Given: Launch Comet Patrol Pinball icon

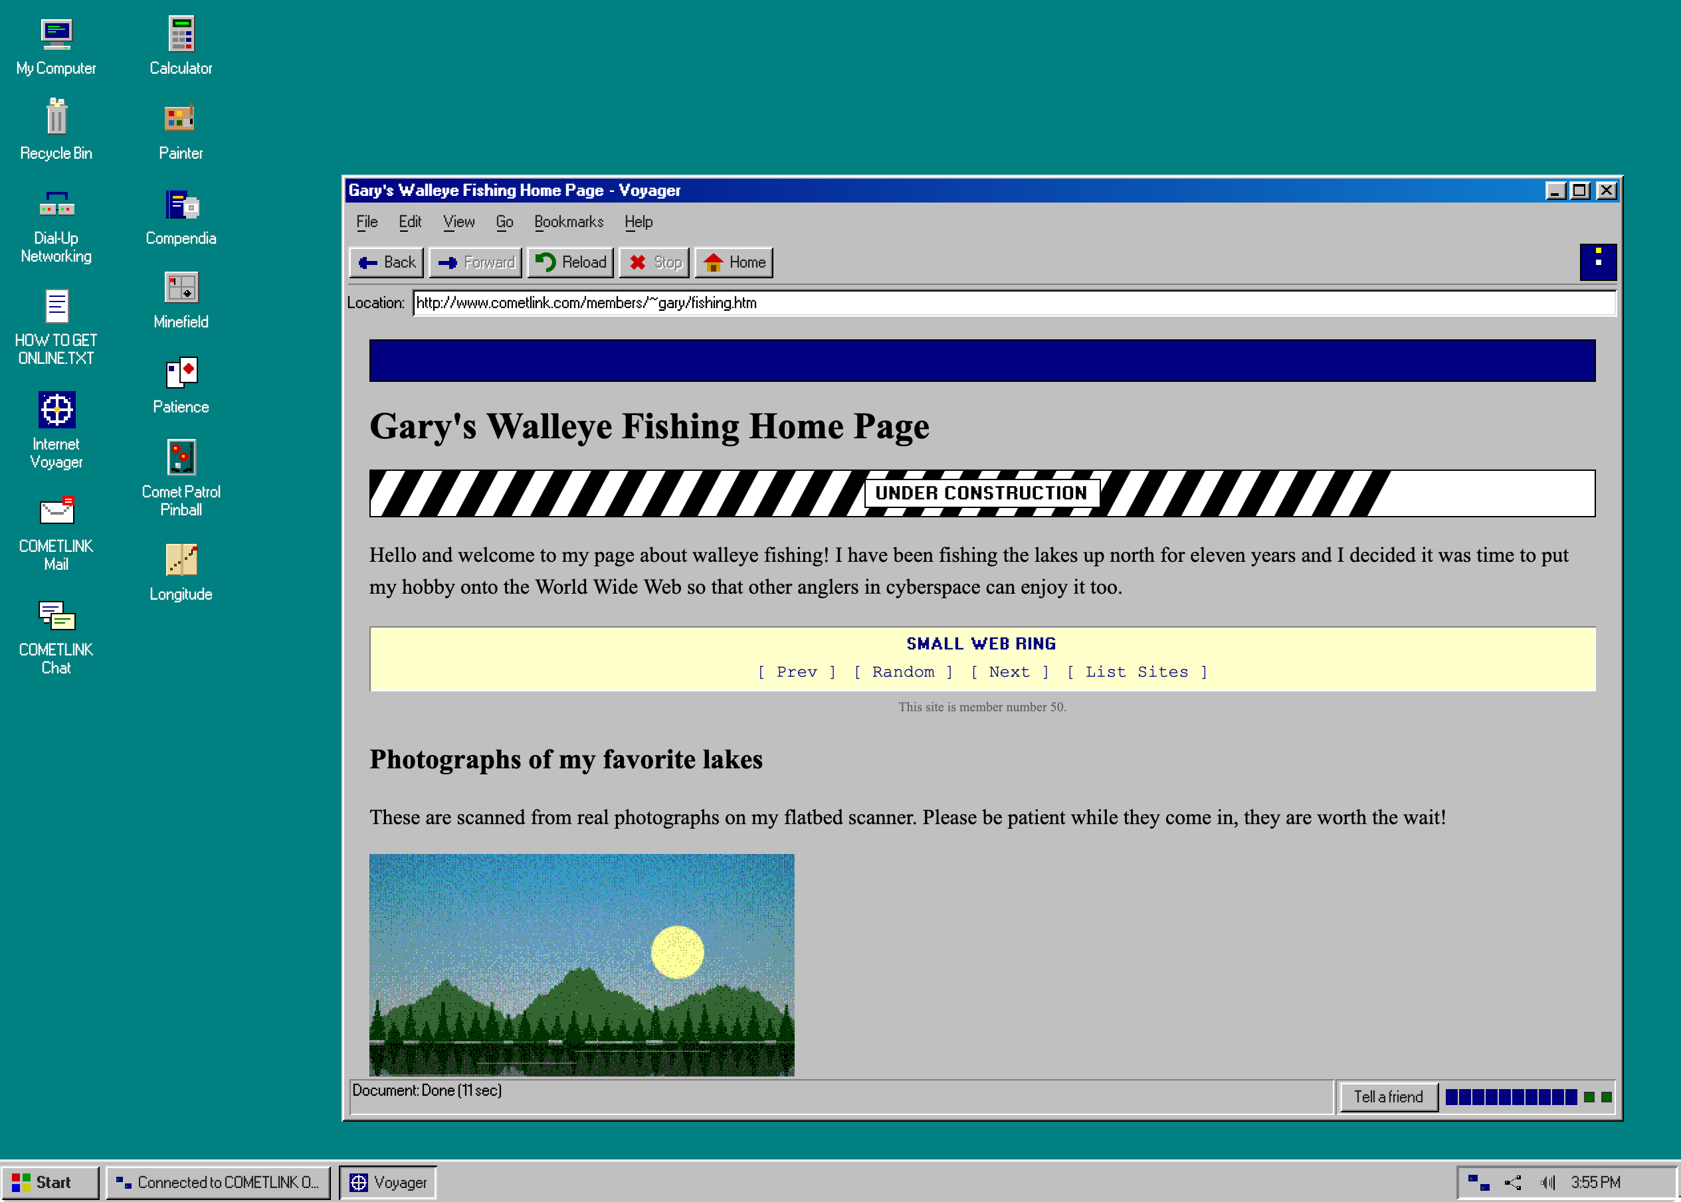Looking at the screenshot, I should click(181, 477).
